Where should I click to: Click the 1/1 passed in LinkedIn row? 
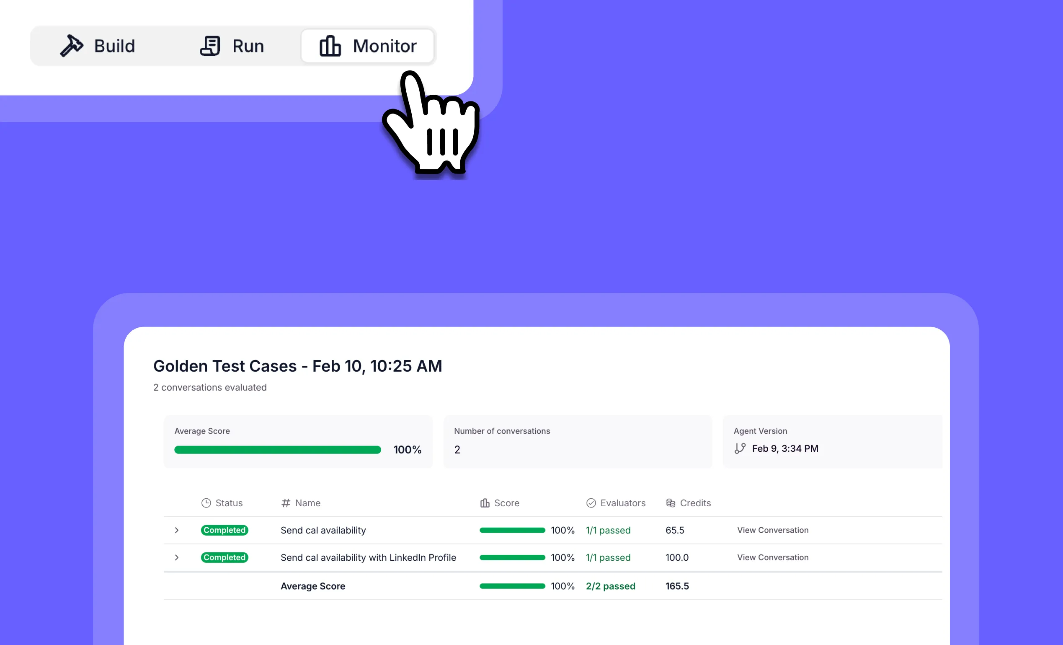pos(608,557)
